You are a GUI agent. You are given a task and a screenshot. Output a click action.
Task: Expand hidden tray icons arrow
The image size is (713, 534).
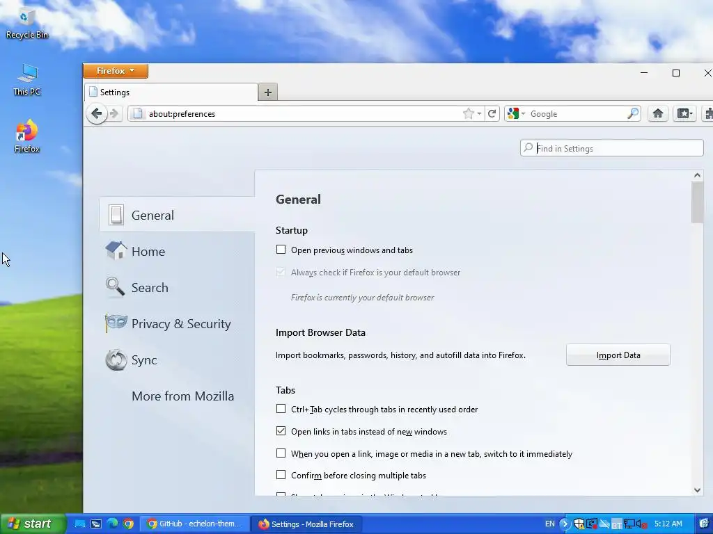[x=564, y=524]
